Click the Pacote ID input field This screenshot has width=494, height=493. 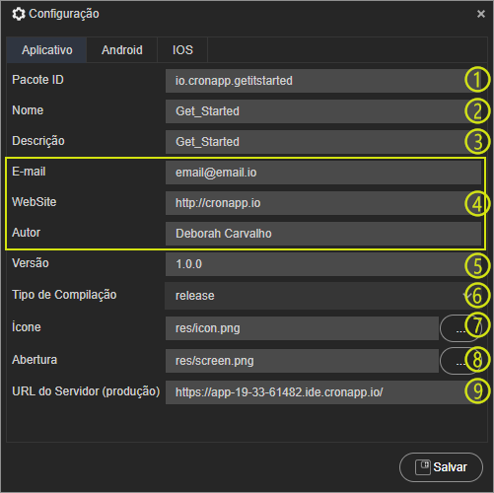[x=323, y=81]
